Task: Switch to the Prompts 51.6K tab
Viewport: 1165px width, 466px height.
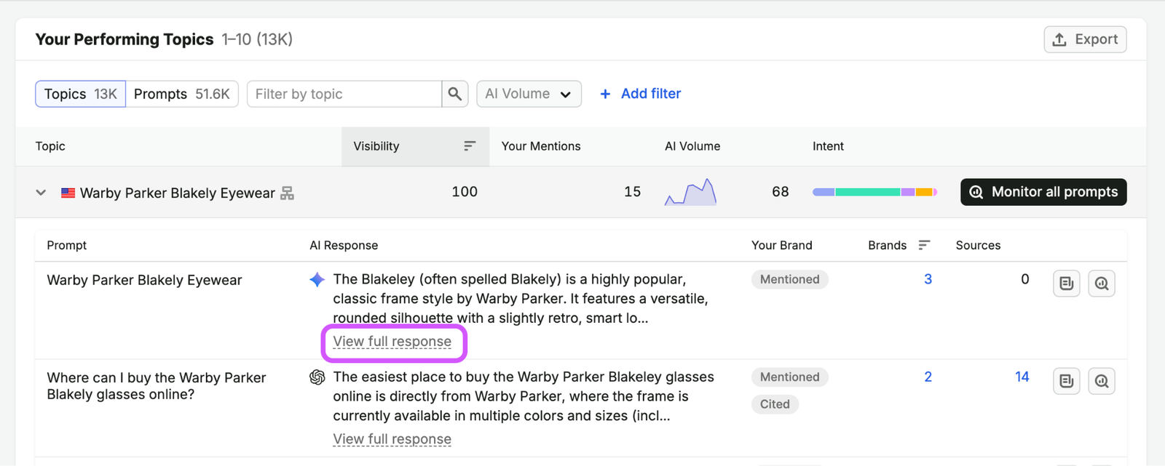Action: pyautogui.click(x=182, y=94)
